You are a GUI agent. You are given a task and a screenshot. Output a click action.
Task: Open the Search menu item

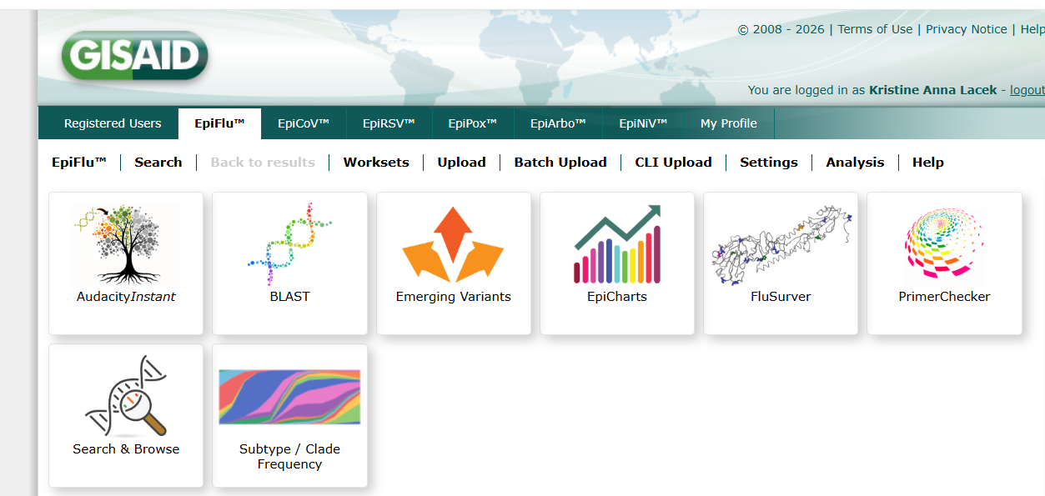(158, 162)
